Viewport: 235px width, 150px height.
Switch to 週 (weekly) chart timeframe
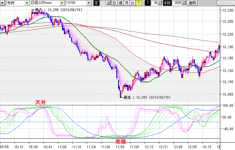(120, 3)
